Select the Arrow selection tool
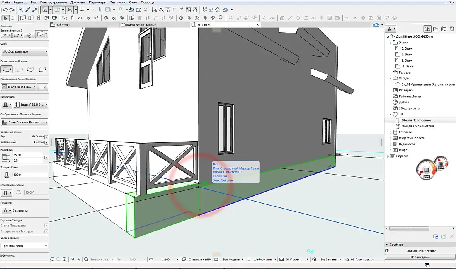Viewport: 456px width, 269px height. [x=5, y=18]
